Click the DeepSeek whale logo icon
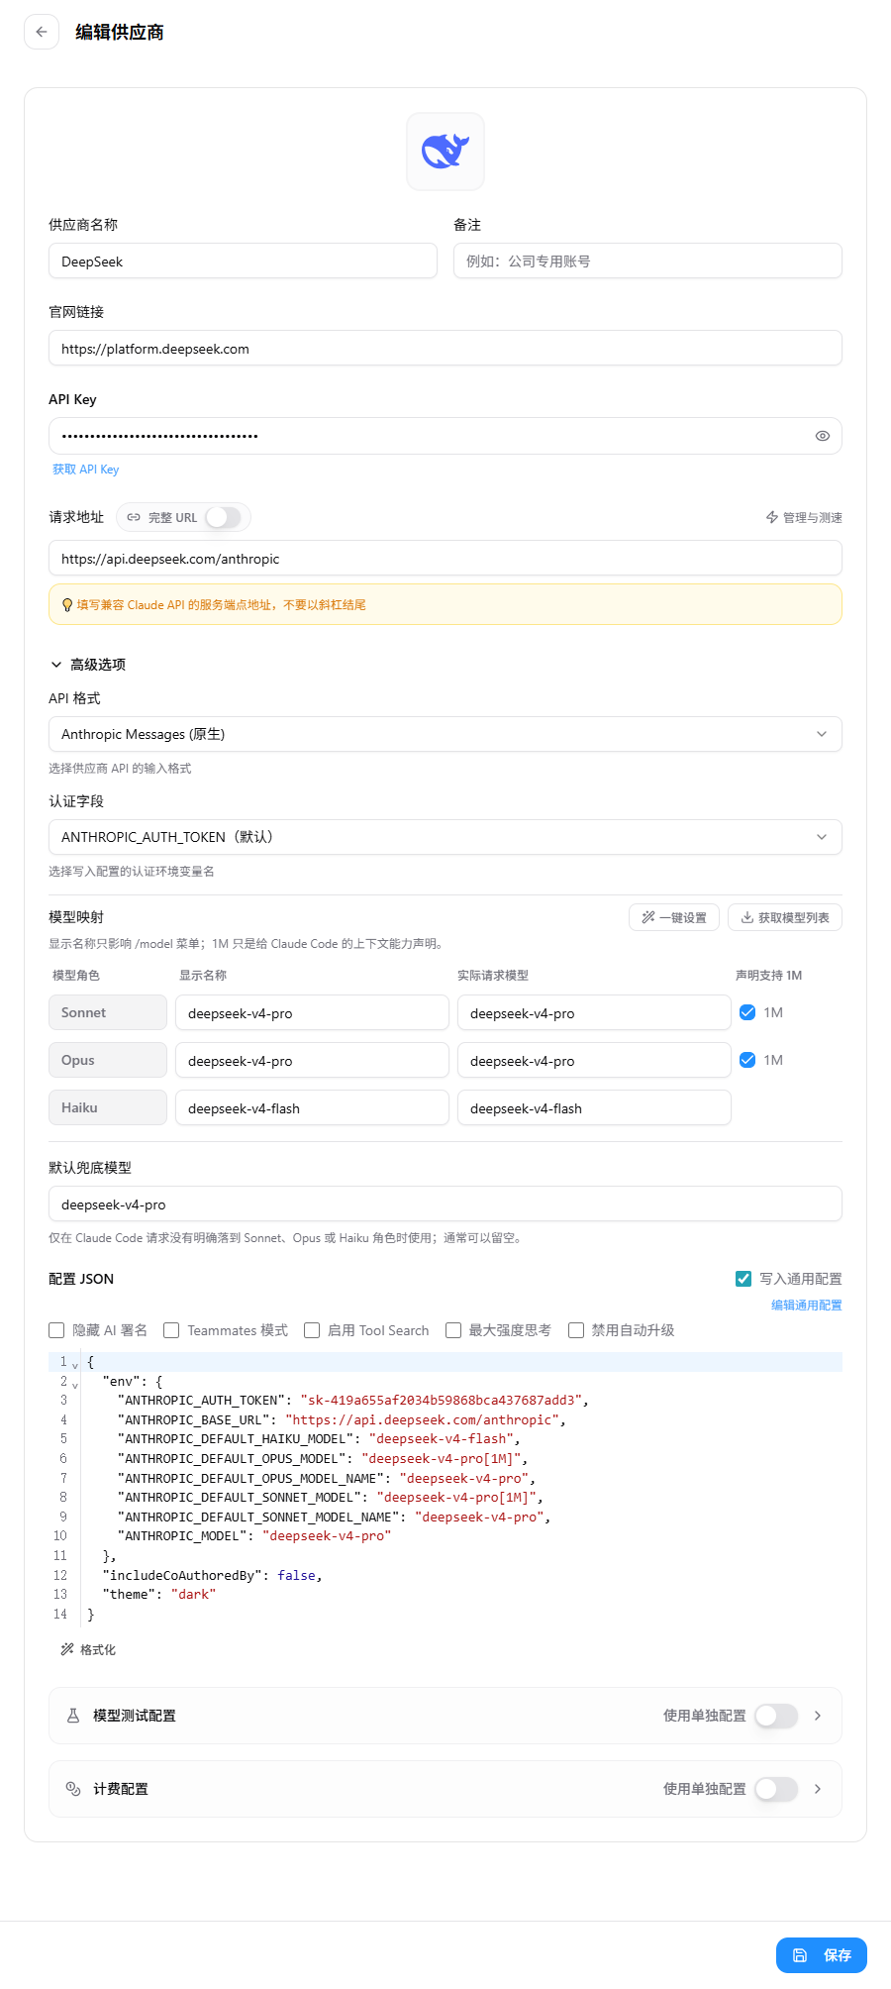Screen dimensions: 891x1989 [x=445, y=152]
